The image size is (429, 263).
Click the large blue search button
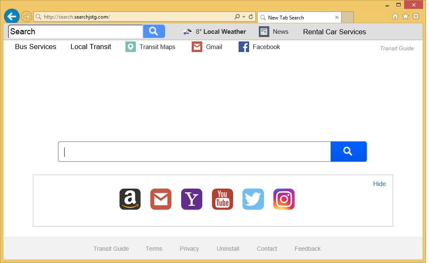[349, 151]
